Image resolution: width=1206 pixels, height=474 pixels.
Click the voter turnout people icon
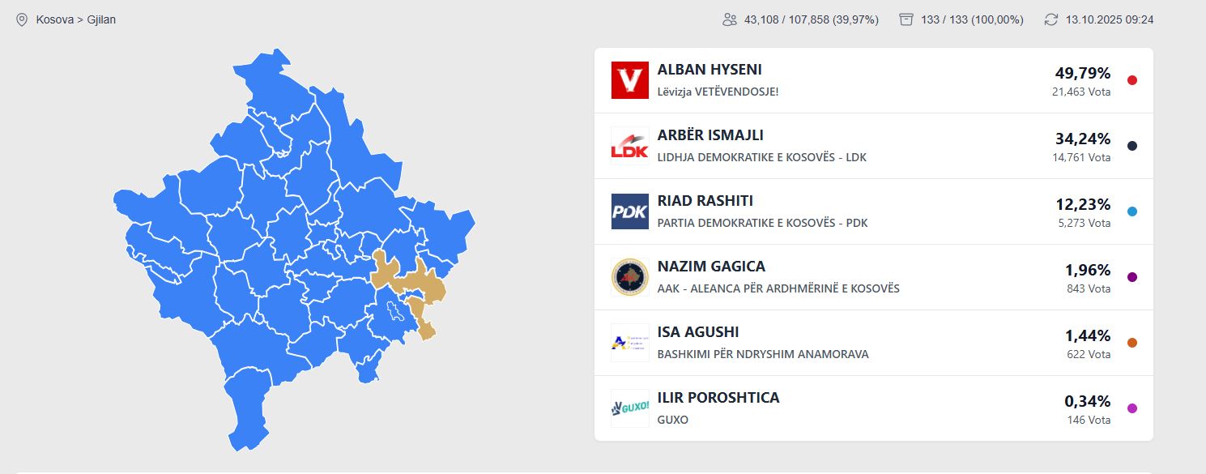point(729,19)
